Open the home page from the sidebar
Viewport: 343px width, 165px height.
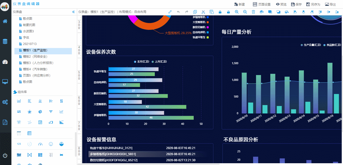[x=5, y=21]
